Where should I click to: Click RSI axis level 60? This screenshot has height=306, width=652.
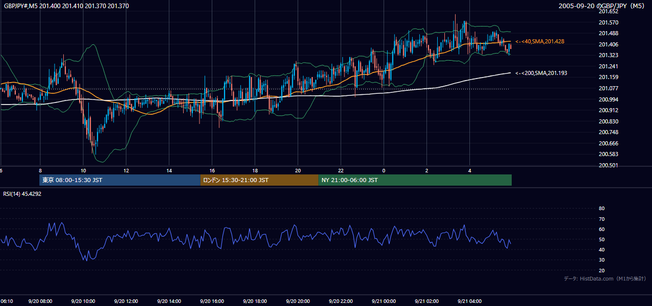tap(601, 229)
